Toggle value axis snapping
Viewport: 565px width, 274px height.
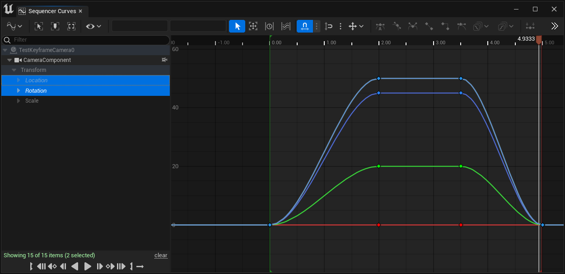(x=329, y=26)
